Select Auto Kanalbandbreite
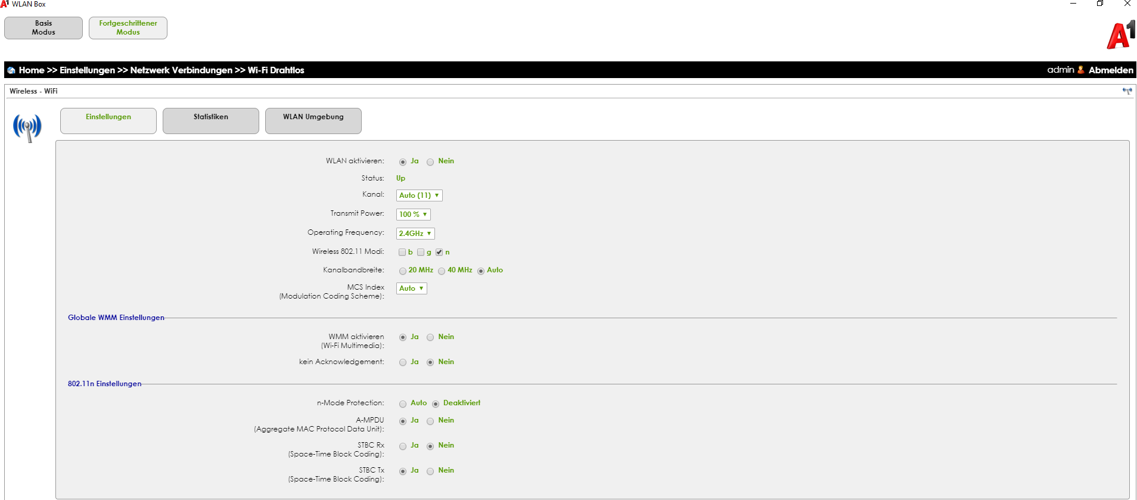Viewport: 1137px width, 500px height. [x=481, y=271]
